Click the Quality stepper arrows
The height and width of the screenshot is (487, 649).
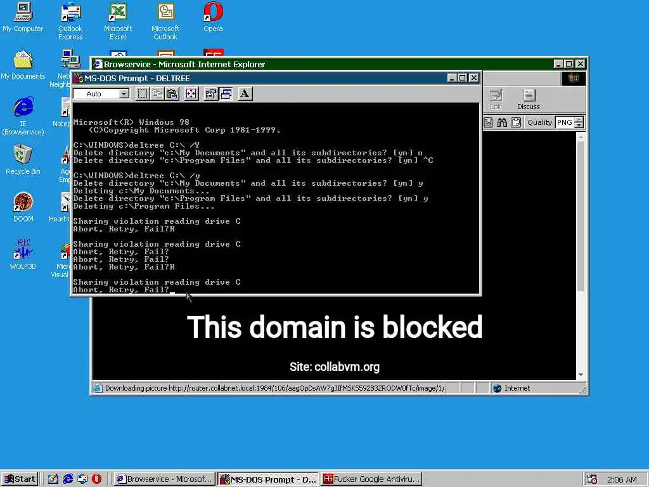coord(579,122)
